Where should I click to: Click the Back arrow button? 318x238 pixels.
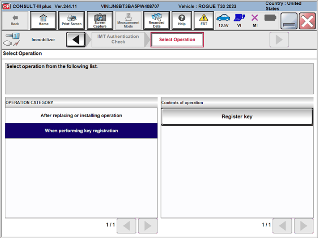tap(15, 20)
